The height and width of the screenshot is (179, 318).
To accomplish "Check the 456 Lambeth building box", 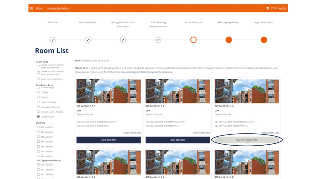I will (38, 151).
